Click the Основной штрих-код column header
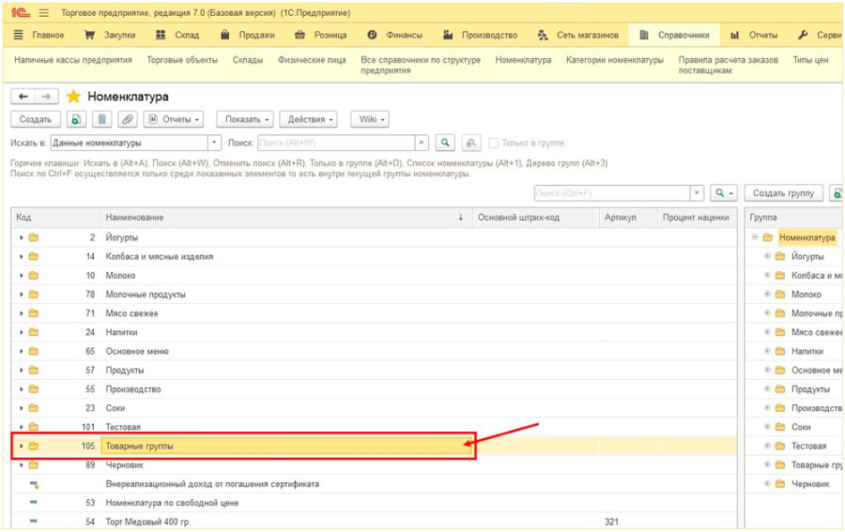Screen dimensions: 845x532 [536, 218]
